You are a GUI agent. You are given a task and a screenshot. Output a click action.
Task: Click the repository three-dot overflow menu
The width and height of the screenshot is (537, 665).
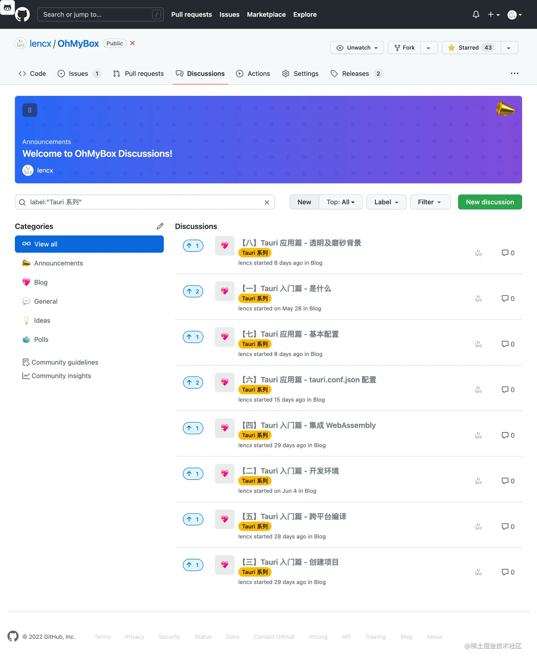[x=515, y=74]
